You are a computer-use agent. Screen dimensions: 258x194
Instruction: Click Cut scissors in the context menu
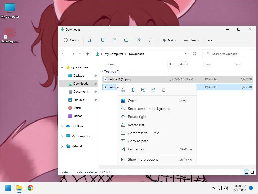[x=123, y=90]
